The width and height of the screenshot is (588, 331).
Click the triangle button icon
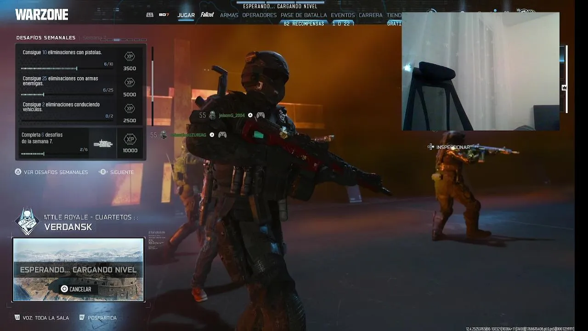18,172
